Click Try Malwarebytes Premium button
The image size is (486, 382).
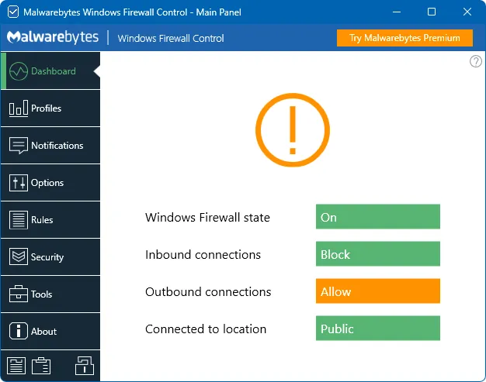pos(404,38)
